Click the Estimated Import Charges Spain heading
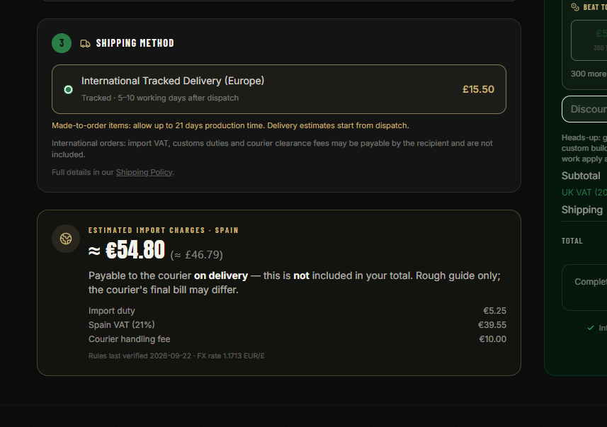Screen dimensions: 607x427 pyautogui.click(x=164, y=230)
